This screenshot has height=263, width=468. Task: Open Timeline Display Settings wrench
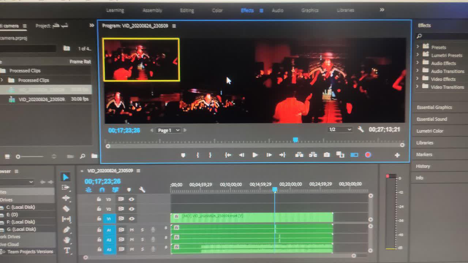142,190
